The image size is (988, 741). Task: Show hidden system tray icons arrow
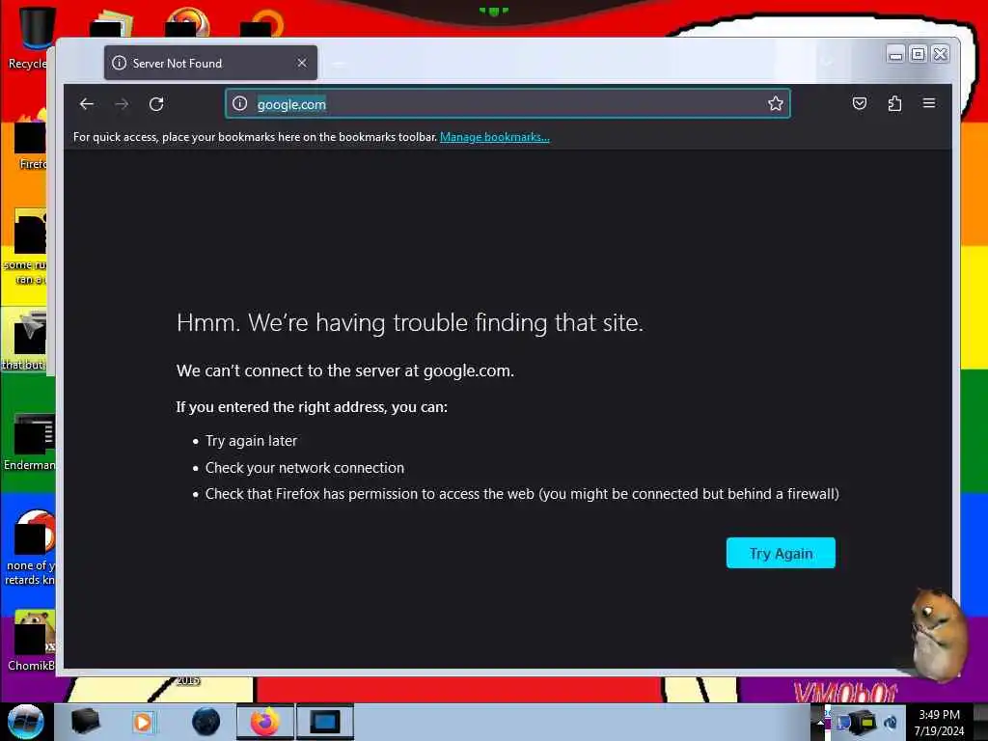pos(820,722)
